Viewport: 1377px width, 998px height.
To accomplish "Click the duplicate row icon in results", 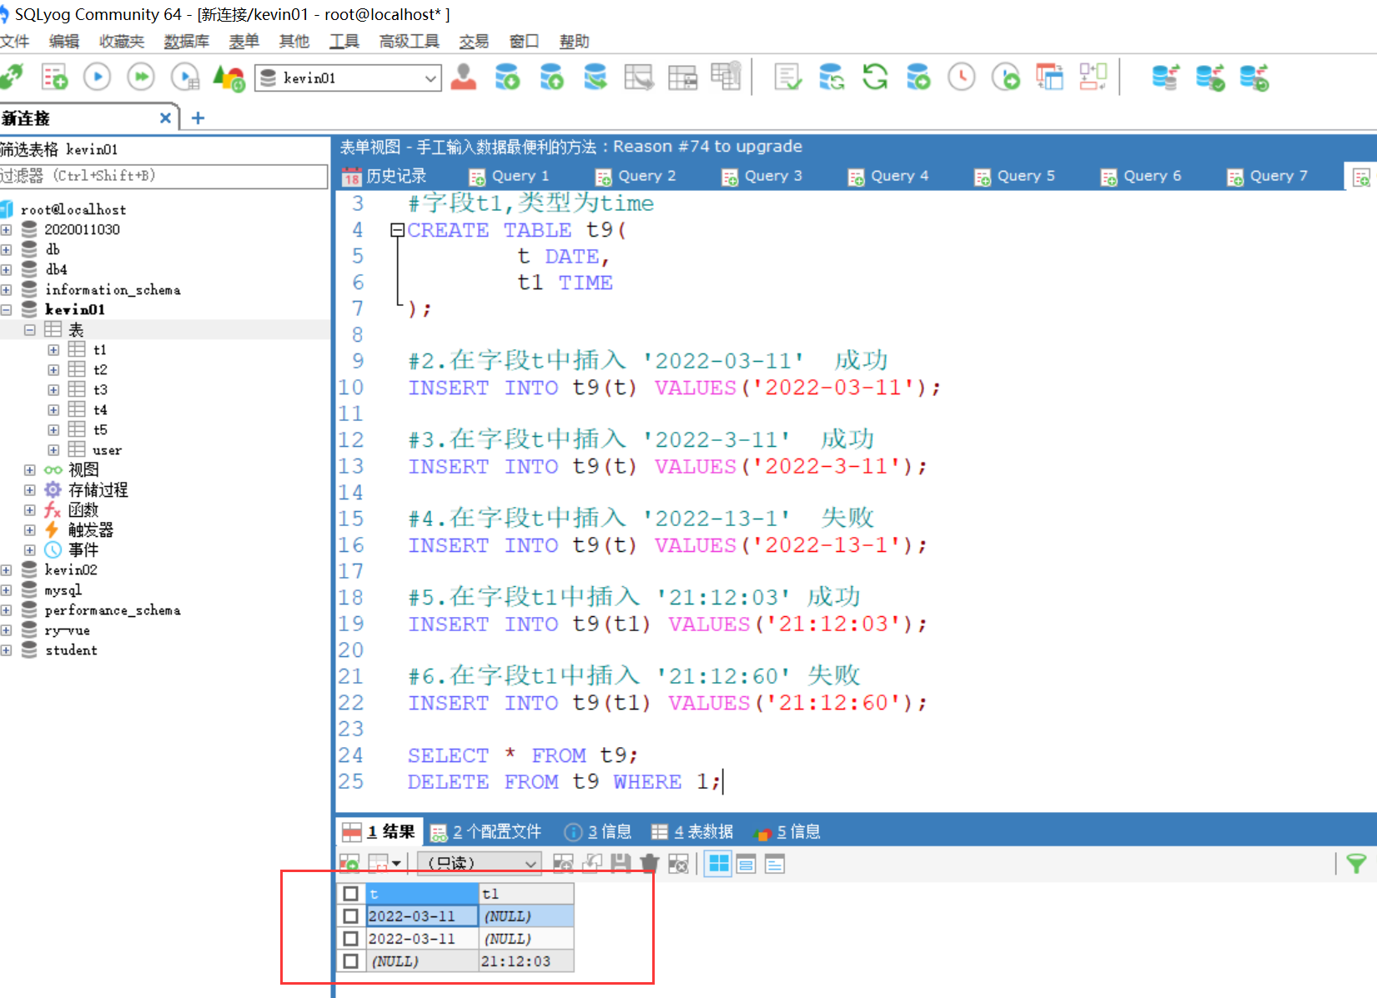I will [592, 864].
